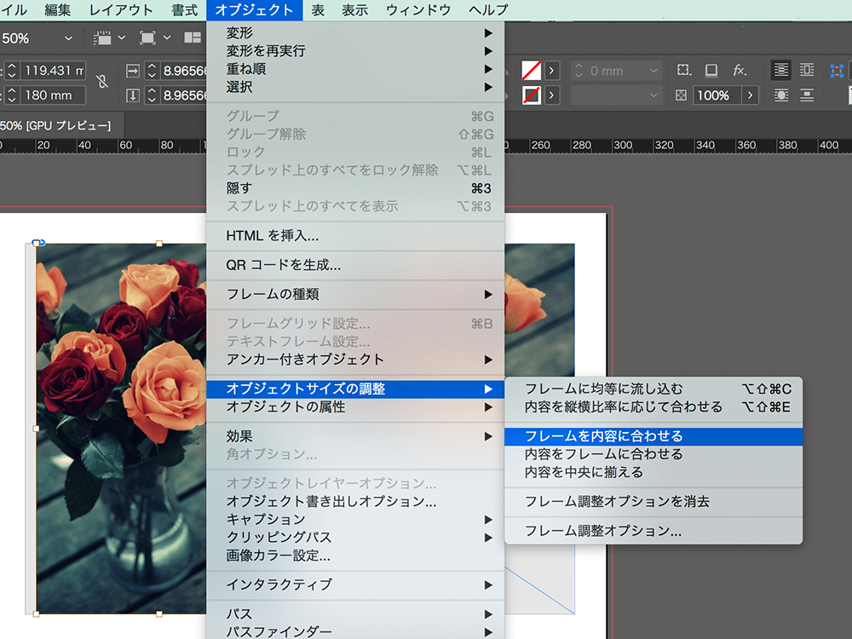
Task: Choose フレームを内容に合わせる from the submenu
Action: point(596,436)
